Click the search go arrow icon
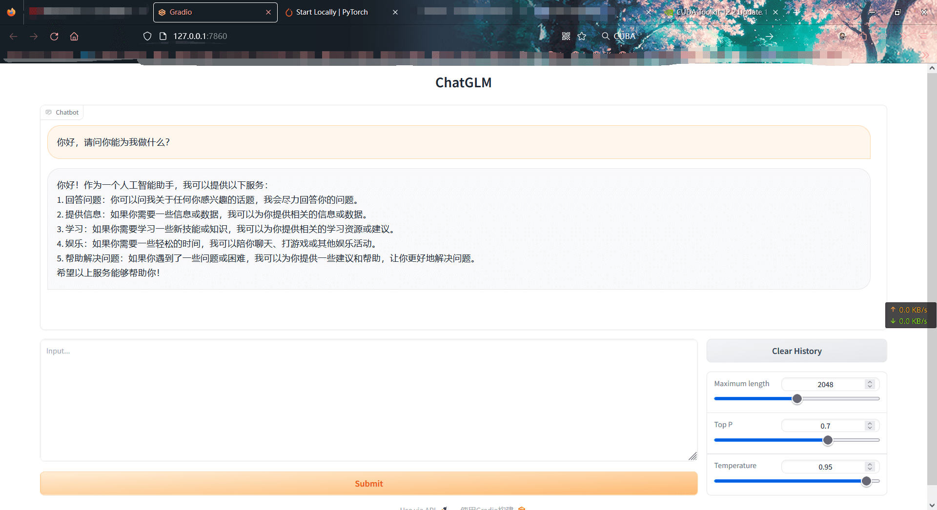 (x=770, y=37)
